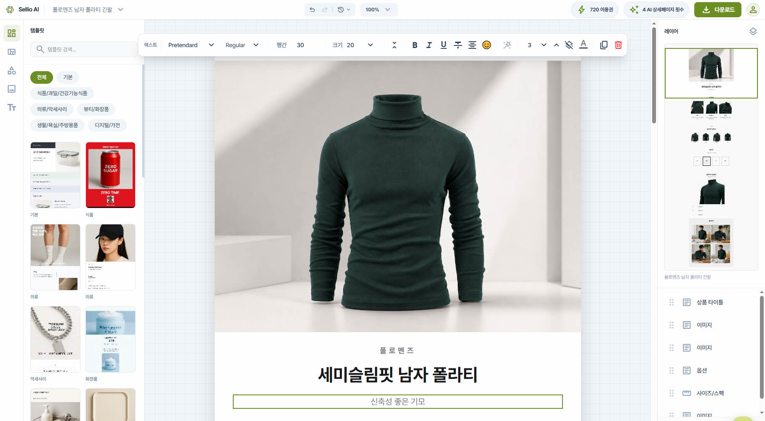The image size is (765, 421).
Task: Select the 의류/악세사리 filter
Action: (52, 109)
